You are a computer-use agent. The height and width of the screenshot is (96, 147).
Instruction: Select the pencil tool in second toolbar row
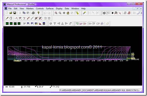tap(7, 18)
